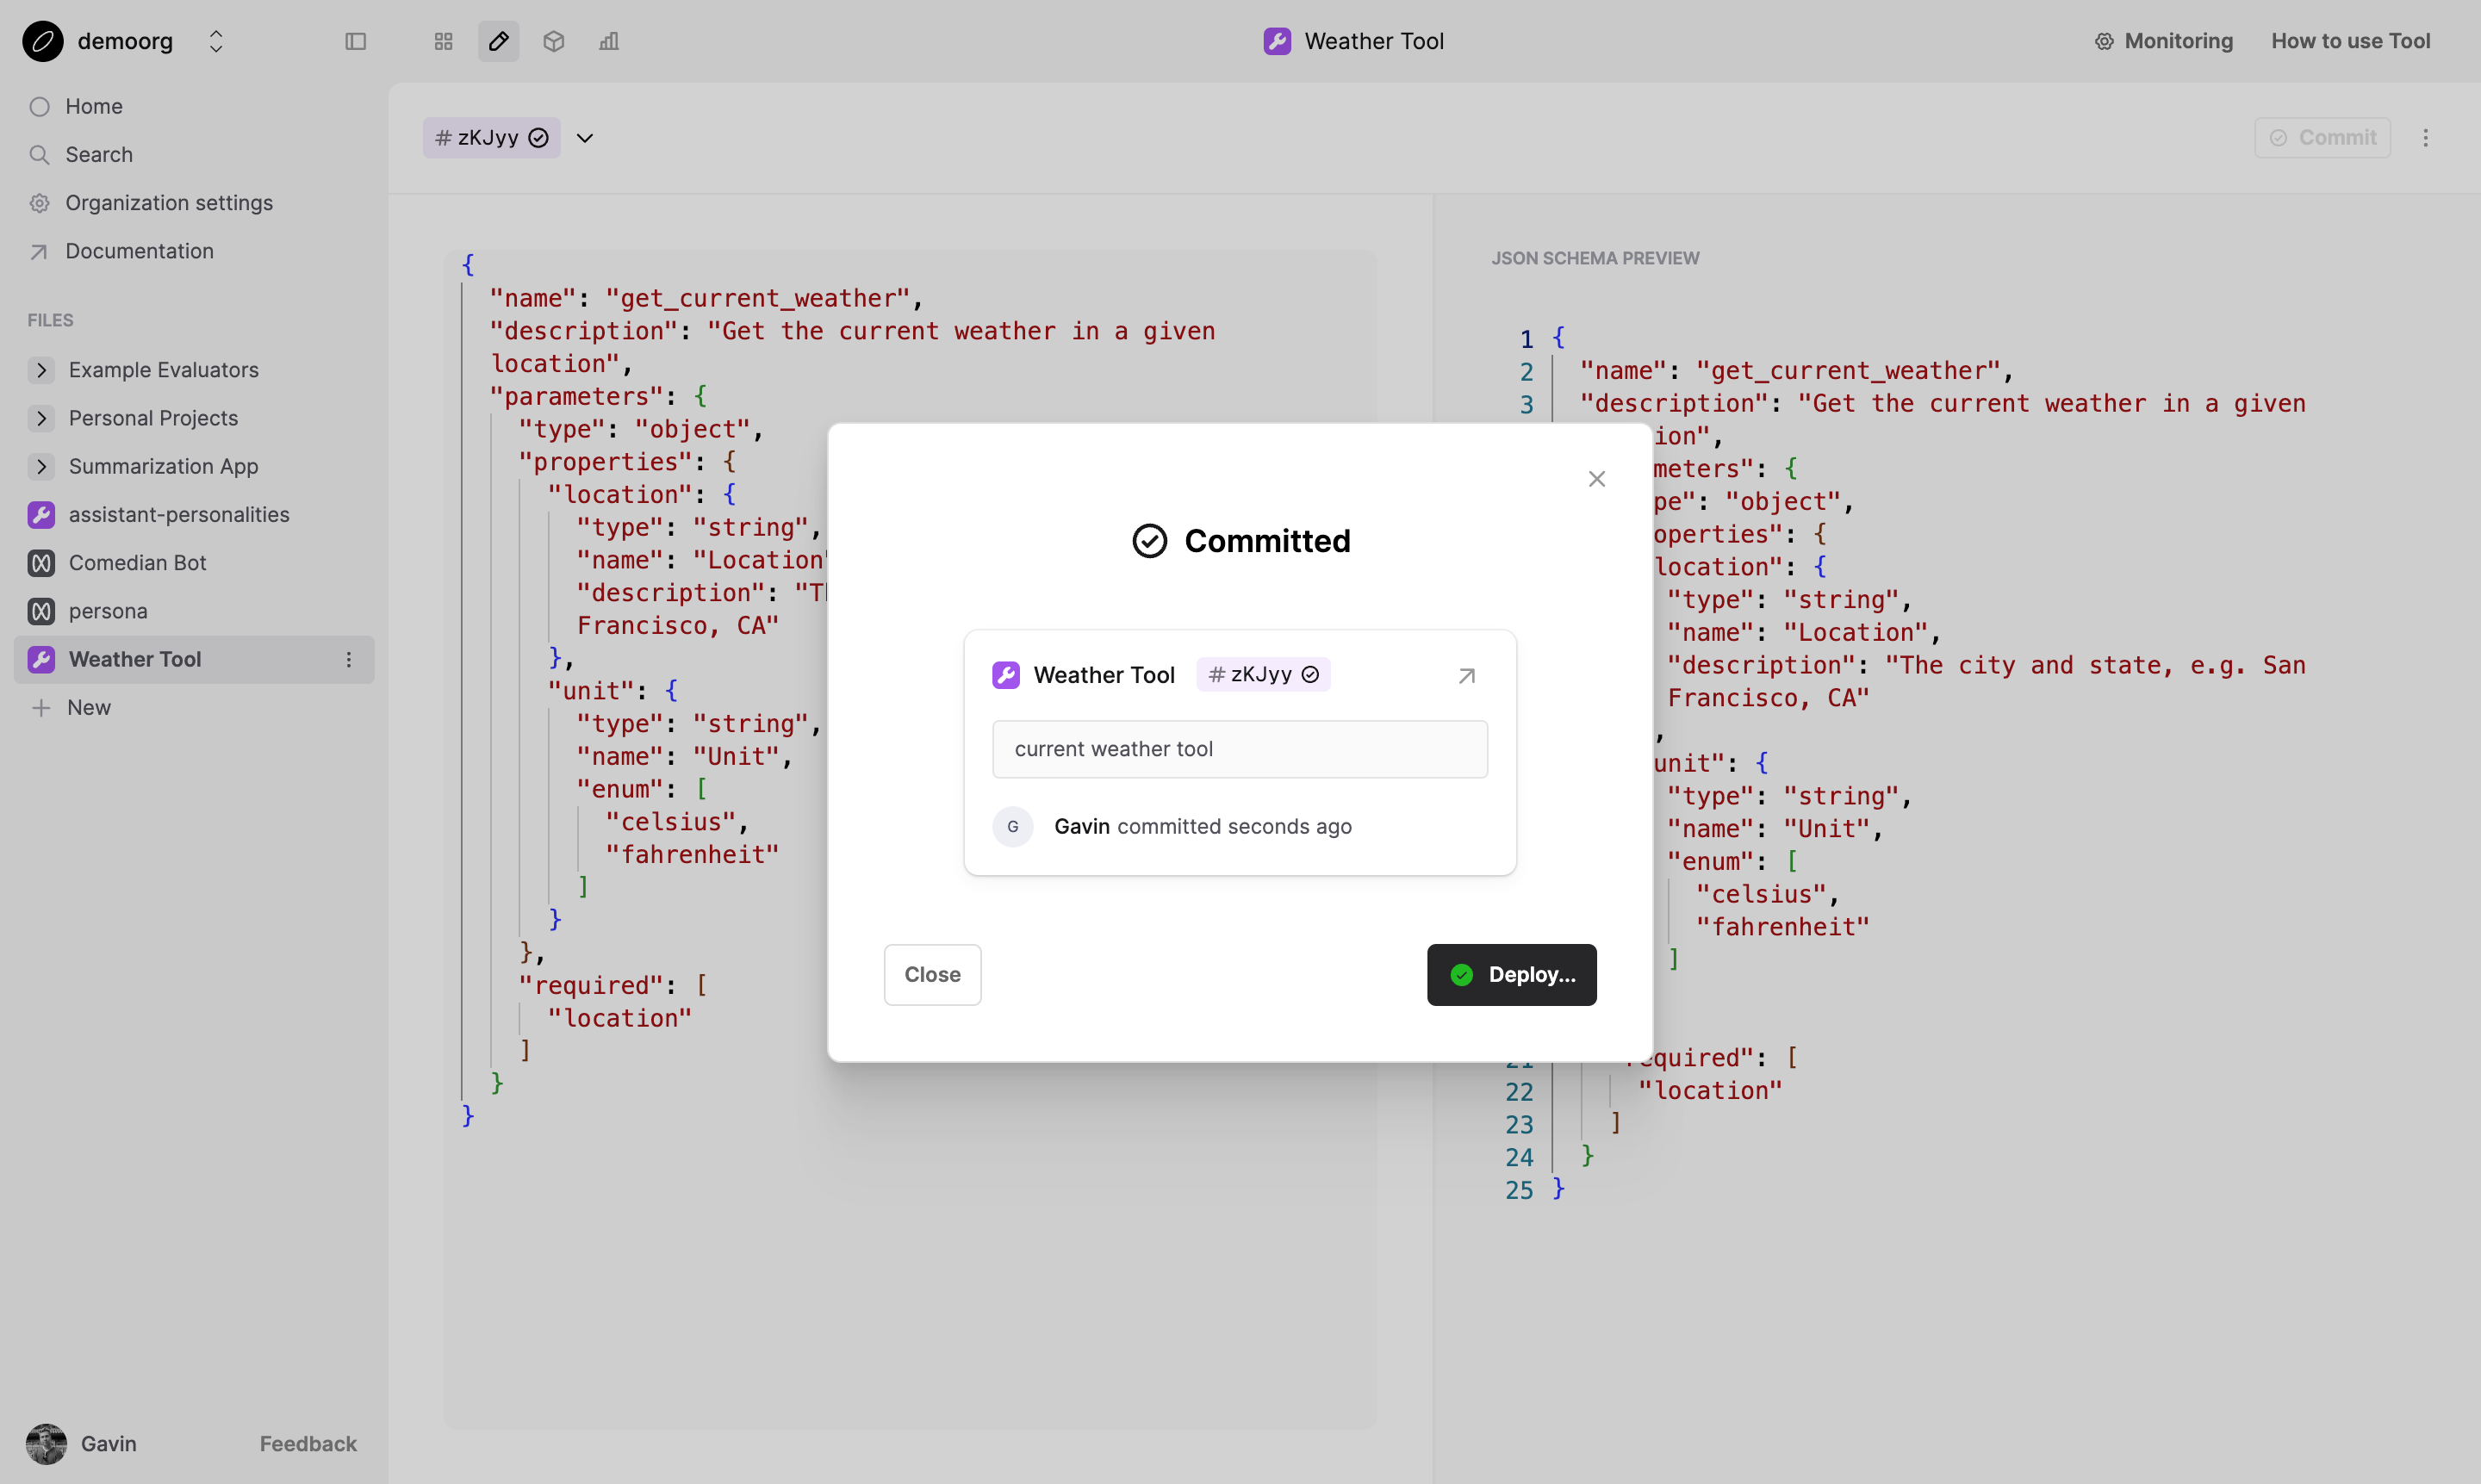Viewport: 2481px width, 1484px height.
Task: Select Weather Tool in the files list
Action: 194,659
